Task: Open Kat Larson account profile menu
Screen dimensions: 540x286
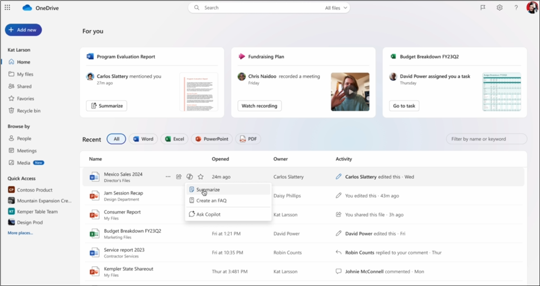Action: click(532, 8)
